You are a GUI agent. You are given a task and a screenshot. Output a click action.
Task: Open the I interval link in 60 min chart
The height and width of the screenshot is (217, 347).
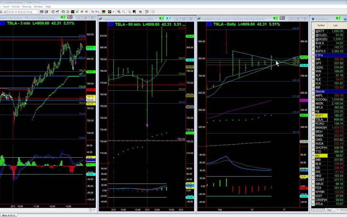[168, 18]
